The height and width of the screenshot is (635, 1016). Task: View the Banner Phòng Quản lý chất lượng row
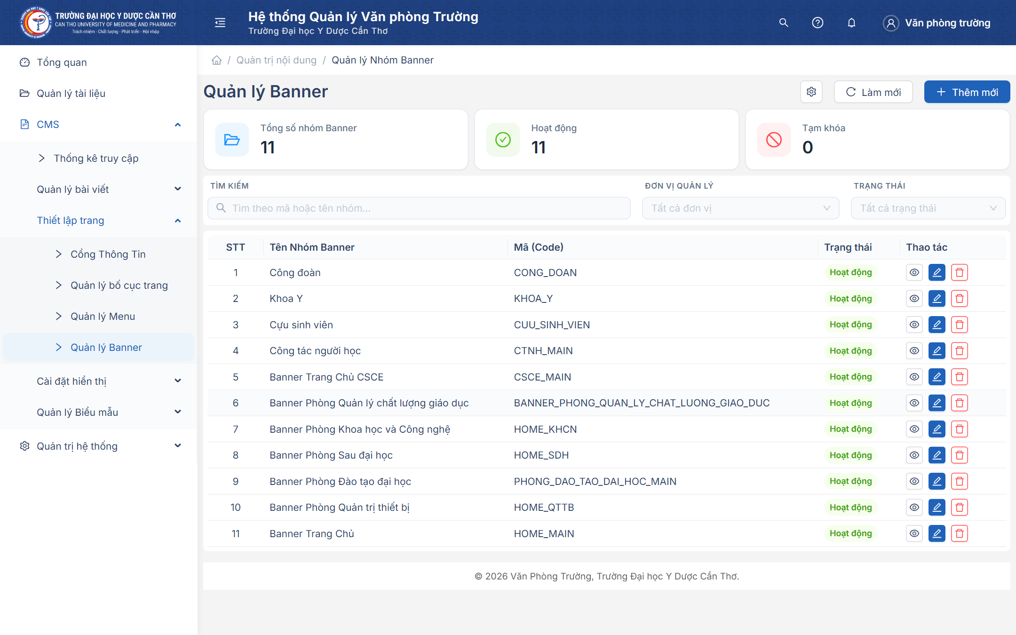(x=914, y=403)
